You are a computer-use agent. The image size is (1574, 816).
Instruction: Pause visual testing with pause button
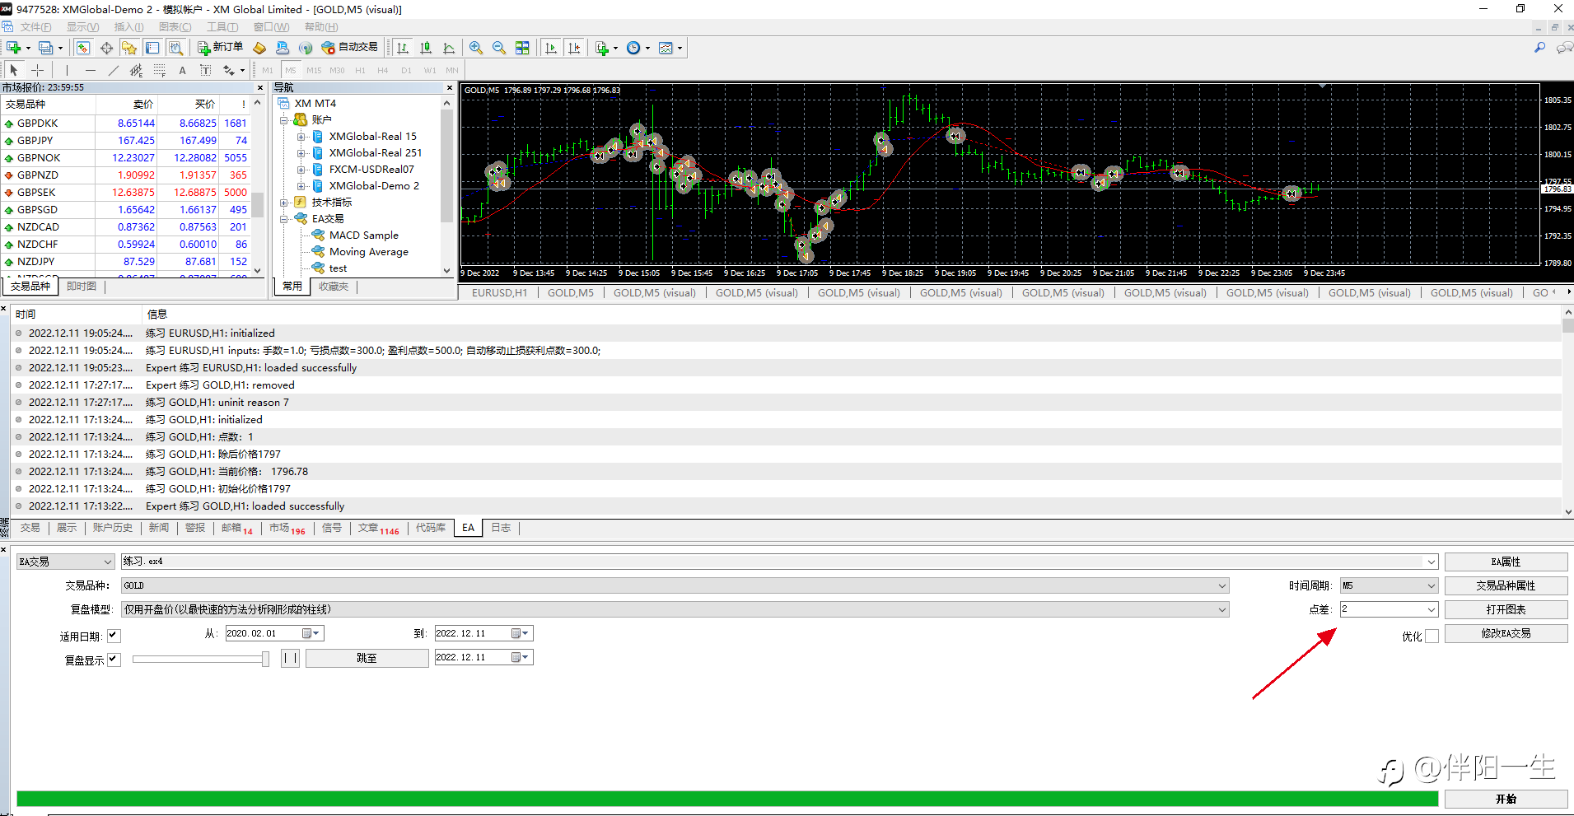coord(290,658)
